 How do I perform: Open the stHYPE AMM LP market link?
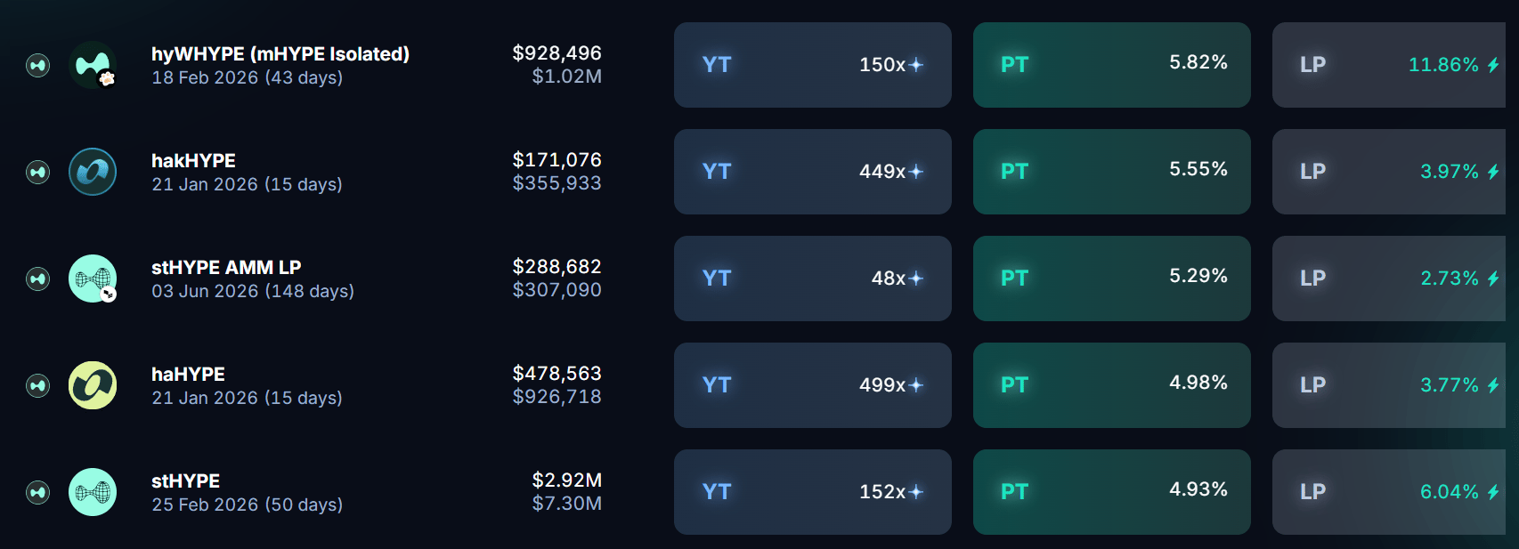[226, 268]
